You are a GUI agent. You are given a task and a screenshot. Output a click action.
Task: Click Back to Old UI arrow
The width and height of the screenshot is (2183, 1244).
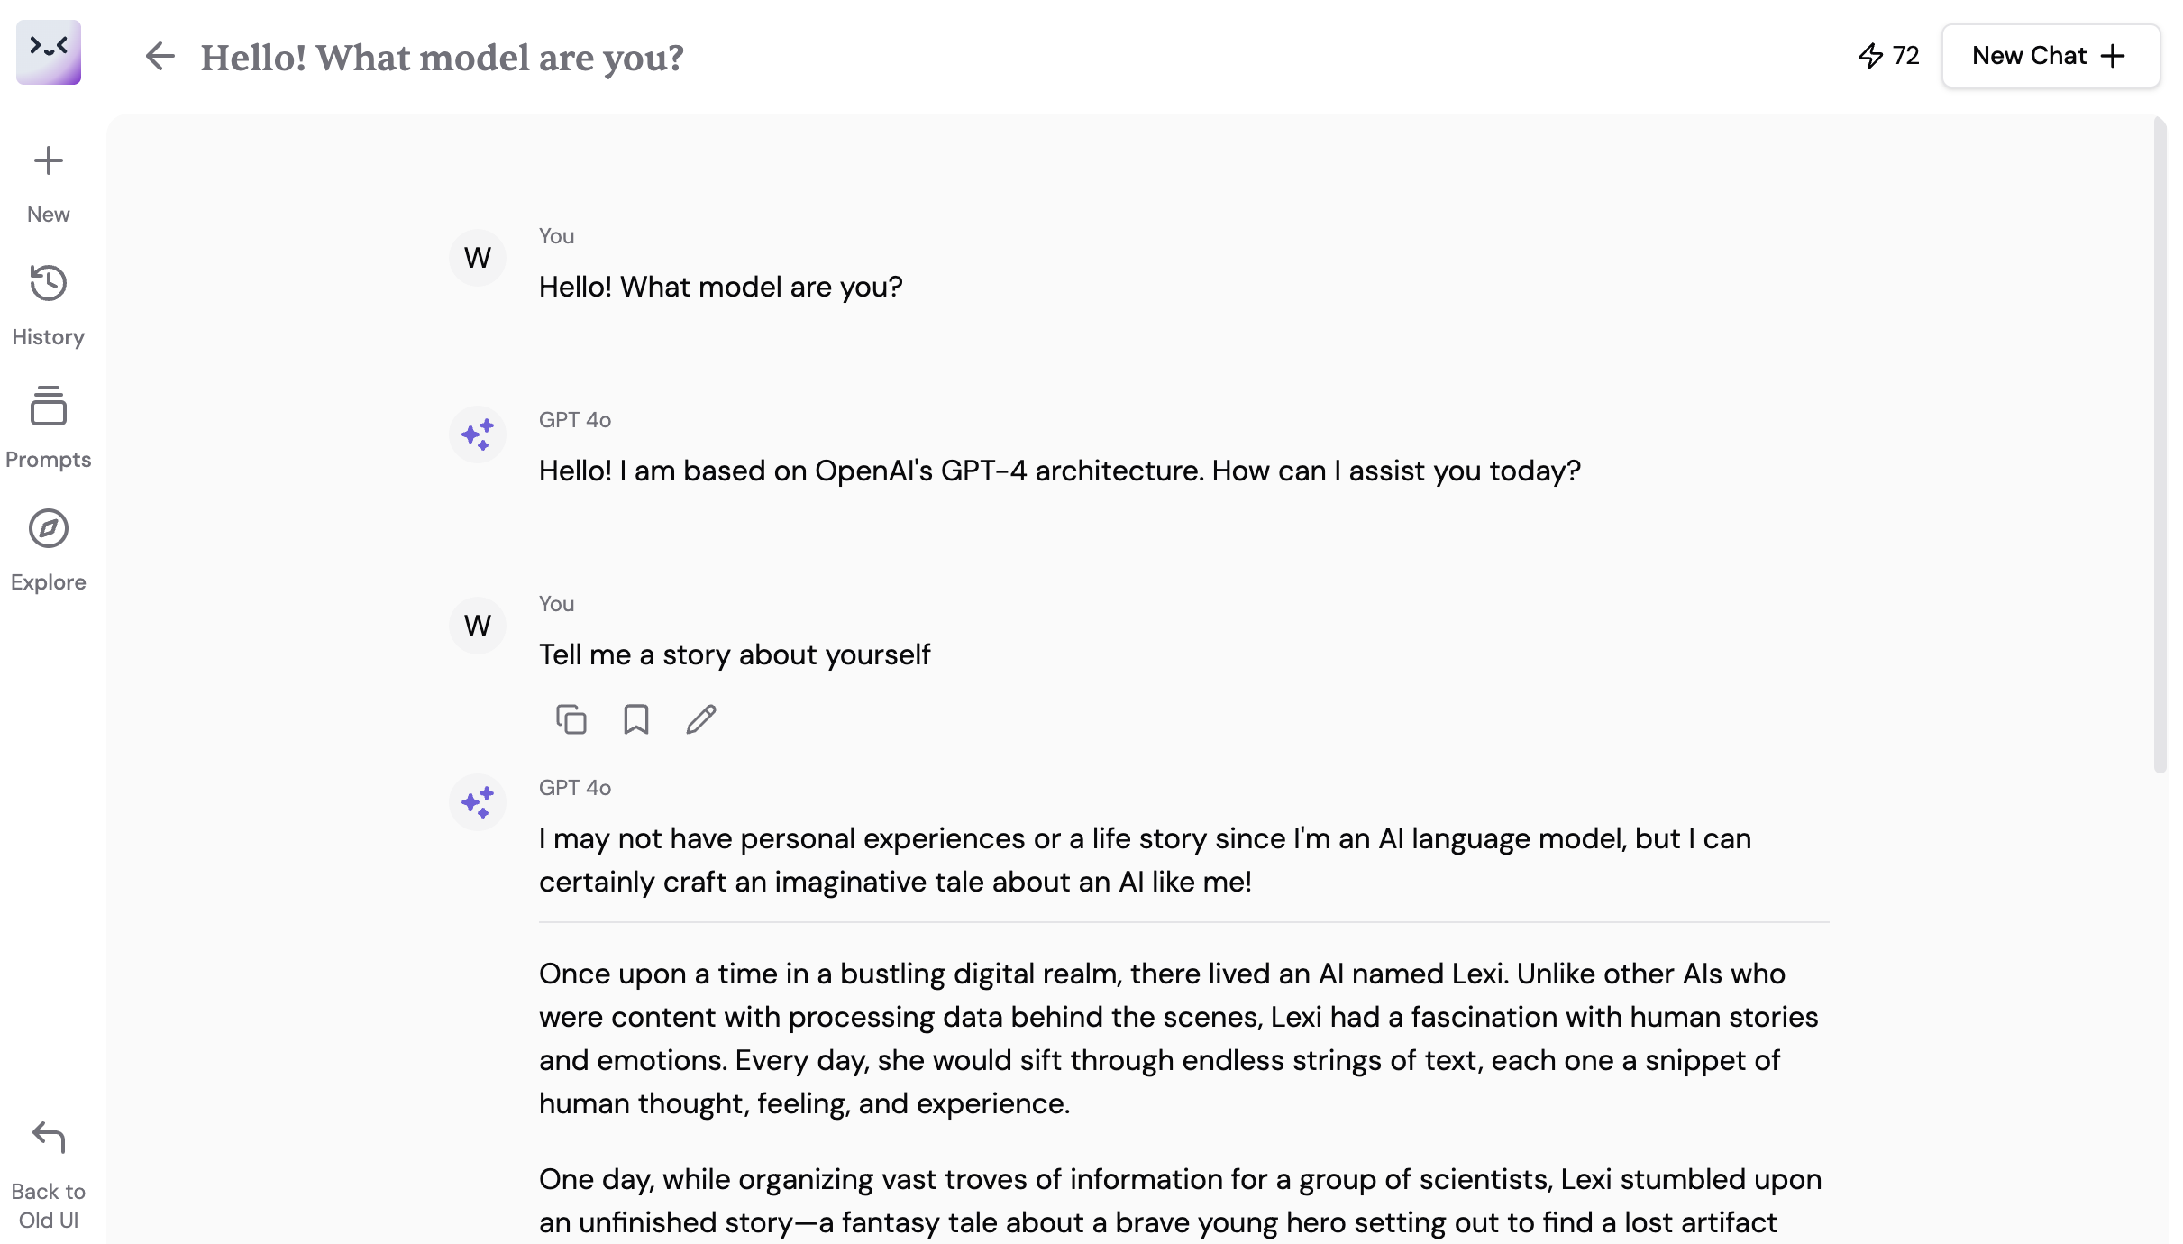click(48, 1138)
